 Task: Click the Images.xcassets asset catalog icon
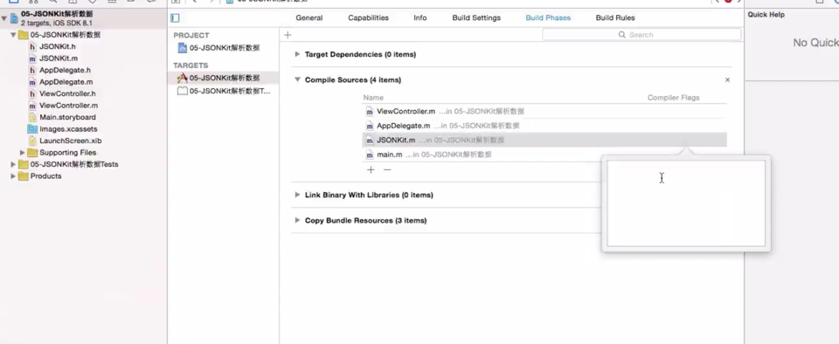tap(32, 129)
